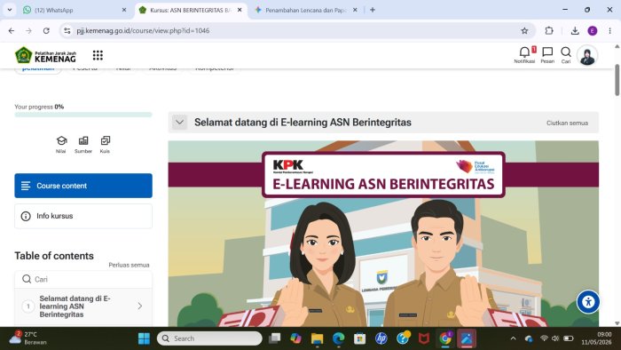Click the browser address bar URL
621x350 pixels.
[143, 30]
